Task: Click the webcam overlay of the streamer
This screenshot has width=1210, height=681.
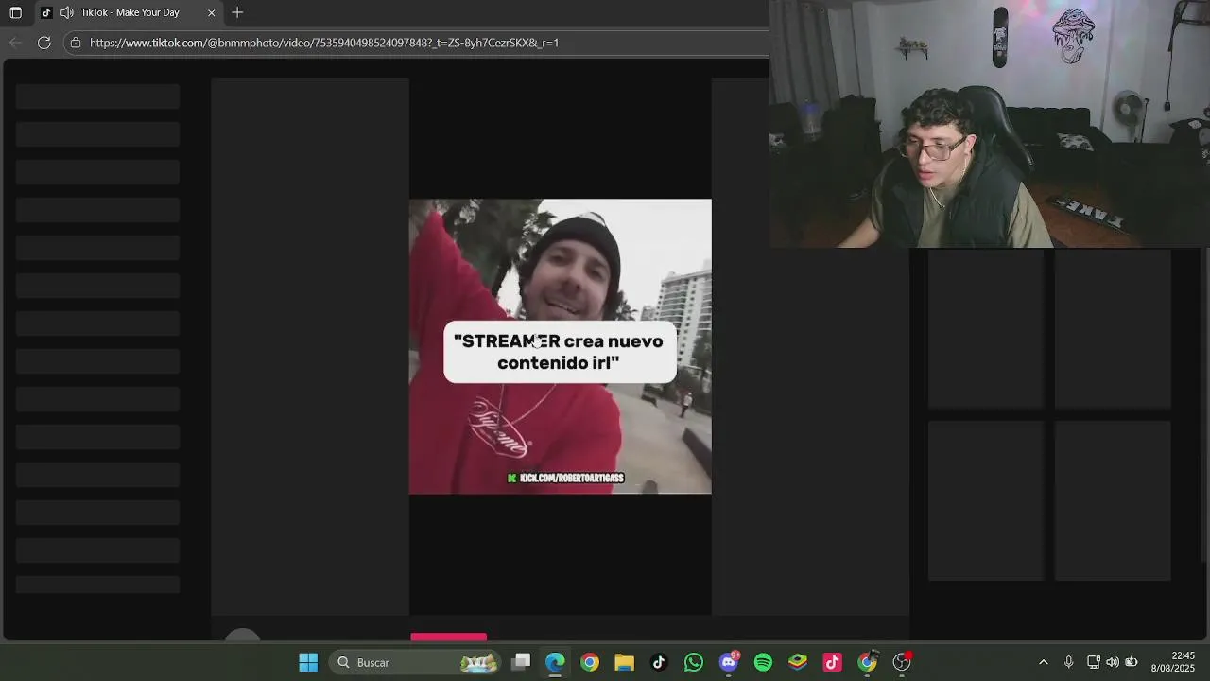Action: pos(990,124)
